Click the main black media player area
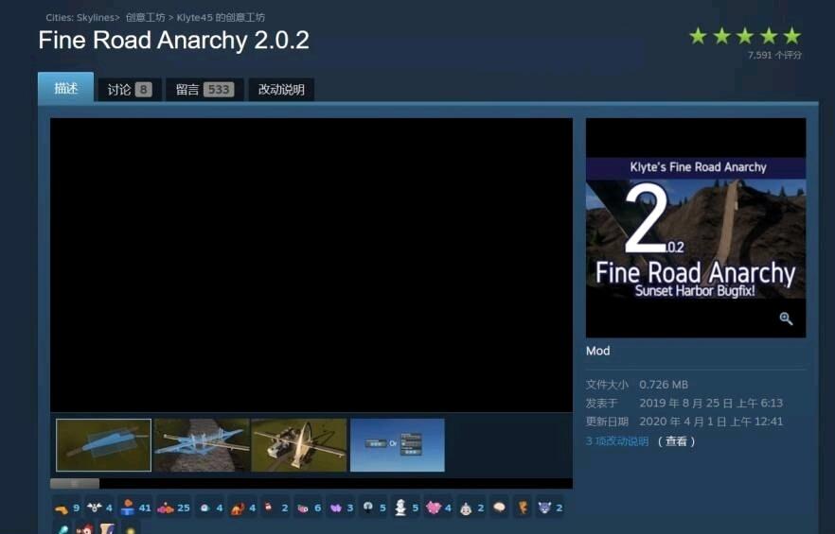 point(311,265)
